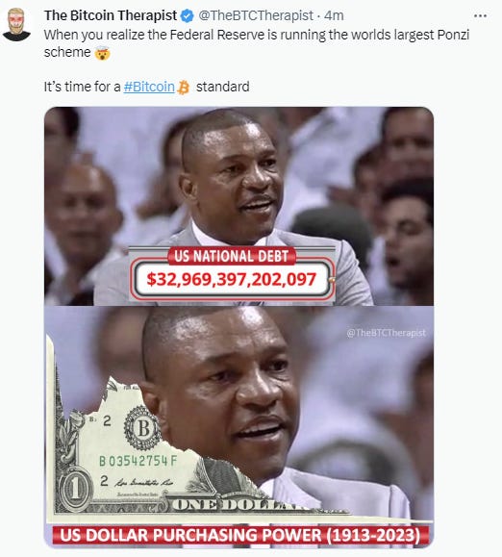Click The Bitcoin Therapist display name

pyautogui.click(x=111, y=15)
